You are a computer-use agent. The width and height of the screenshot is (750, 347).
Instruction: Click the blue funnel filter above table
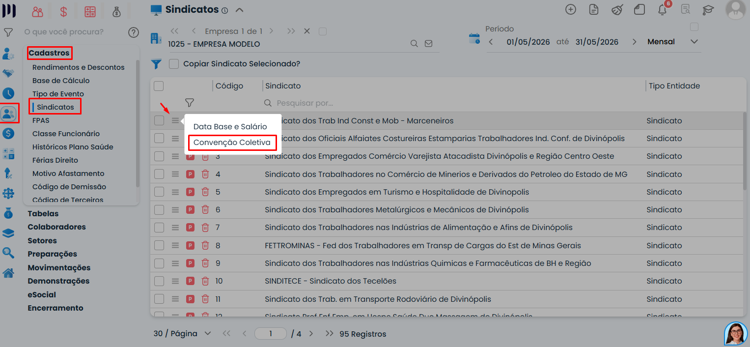tap(156, 64)
